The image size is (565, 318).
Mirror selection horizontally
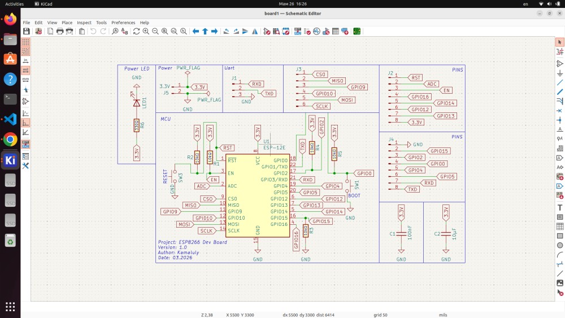point(255,31)
